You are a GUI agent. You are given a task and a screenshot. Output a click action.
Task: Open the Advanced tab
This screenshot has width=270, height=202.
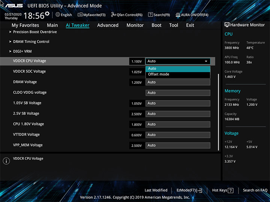point(108,25)
